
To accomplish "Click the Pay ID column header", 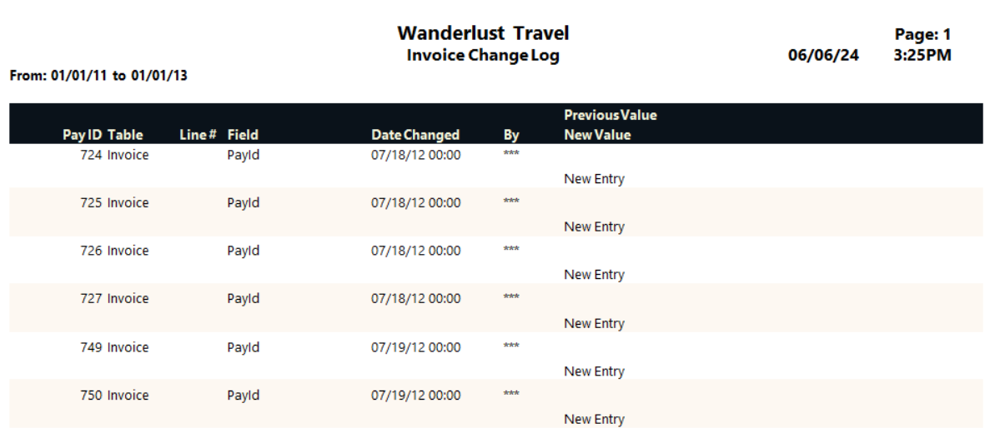I will (x=82, y=135).
